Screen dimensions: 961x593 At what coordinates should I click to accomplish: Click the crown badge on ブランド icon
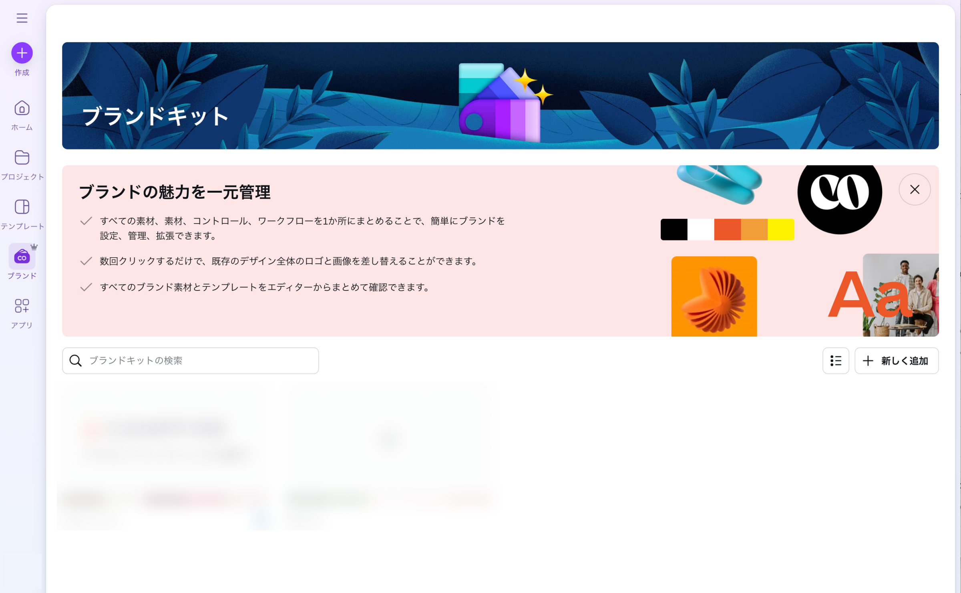coord(34,247)
